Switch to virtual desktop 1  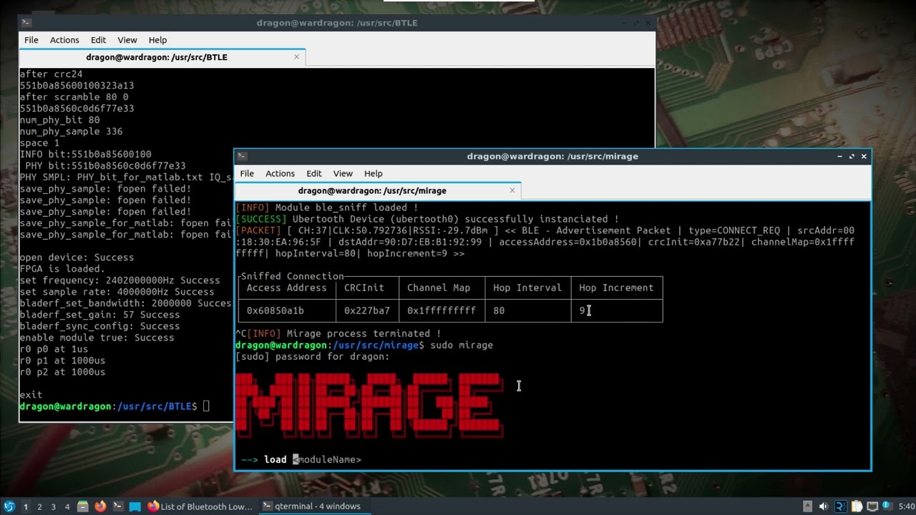26,506
